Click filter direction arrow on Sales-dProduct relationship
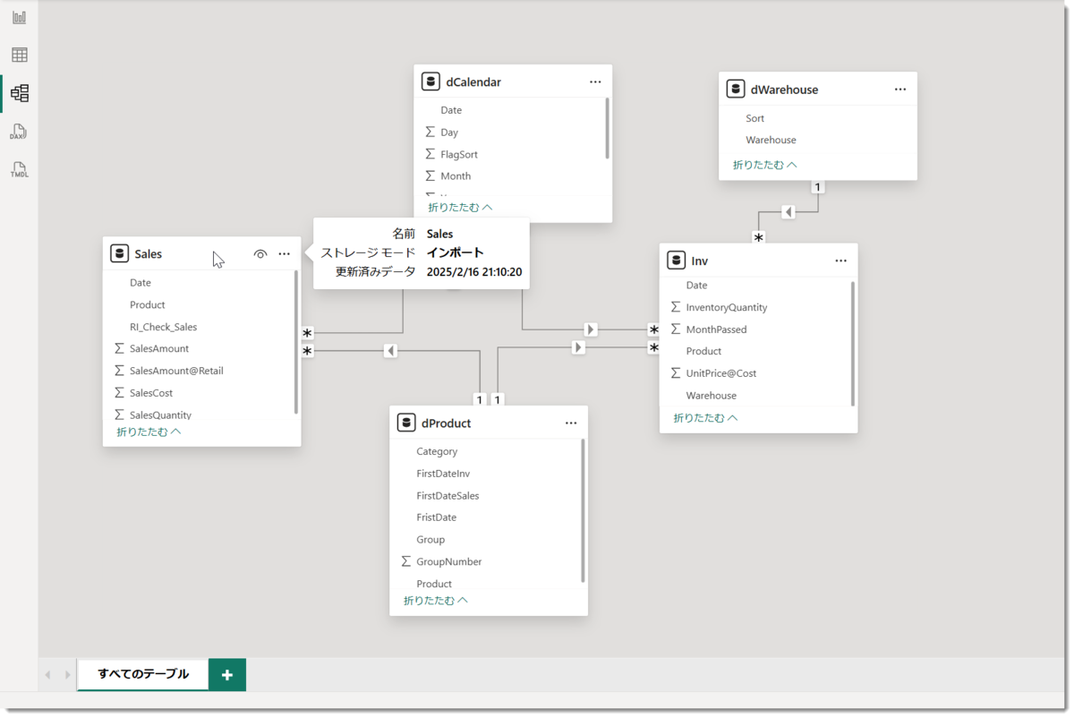This screenshot has width=1074, height=718. pyautogui.click(x=390, y=351)
